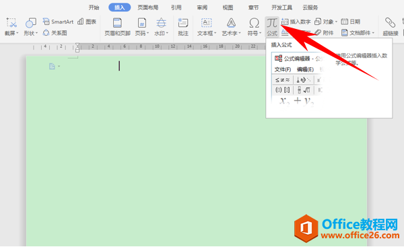The height and width of the screenshot is (247, 404).
Task: Select the 插入 ribbon tab
Action: pos(120,7)
